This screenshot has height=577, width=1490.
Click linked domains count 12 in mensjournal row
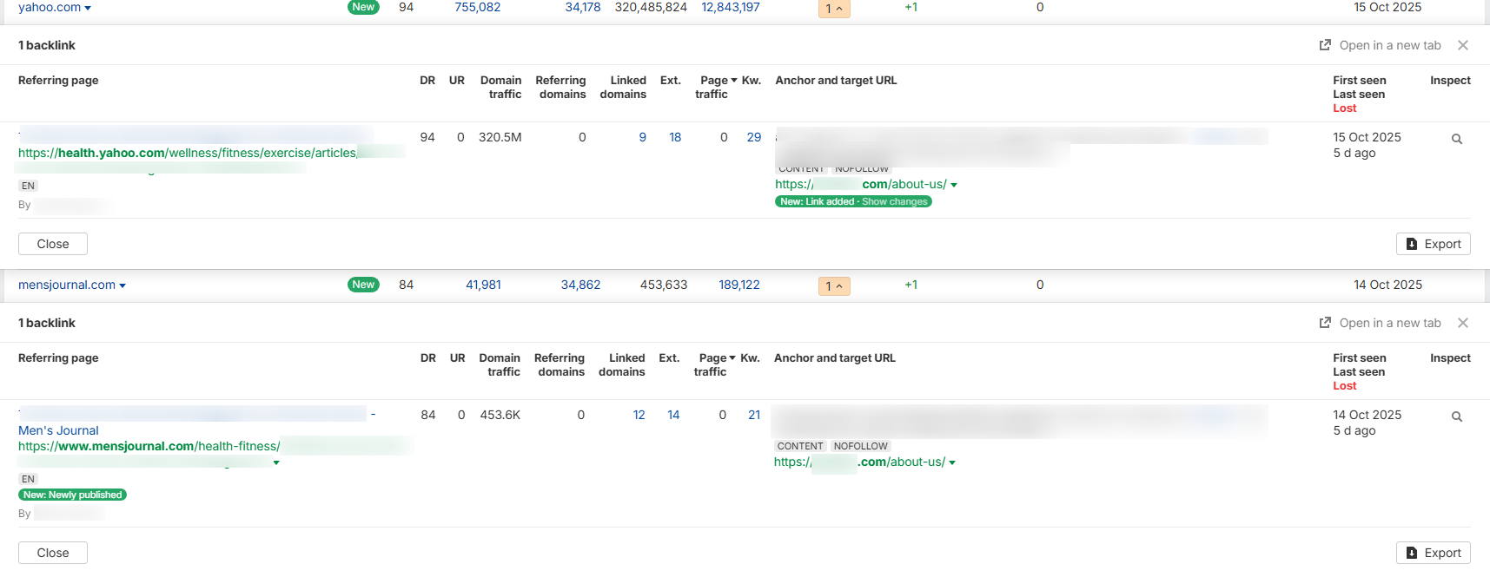tap(639, 415)
